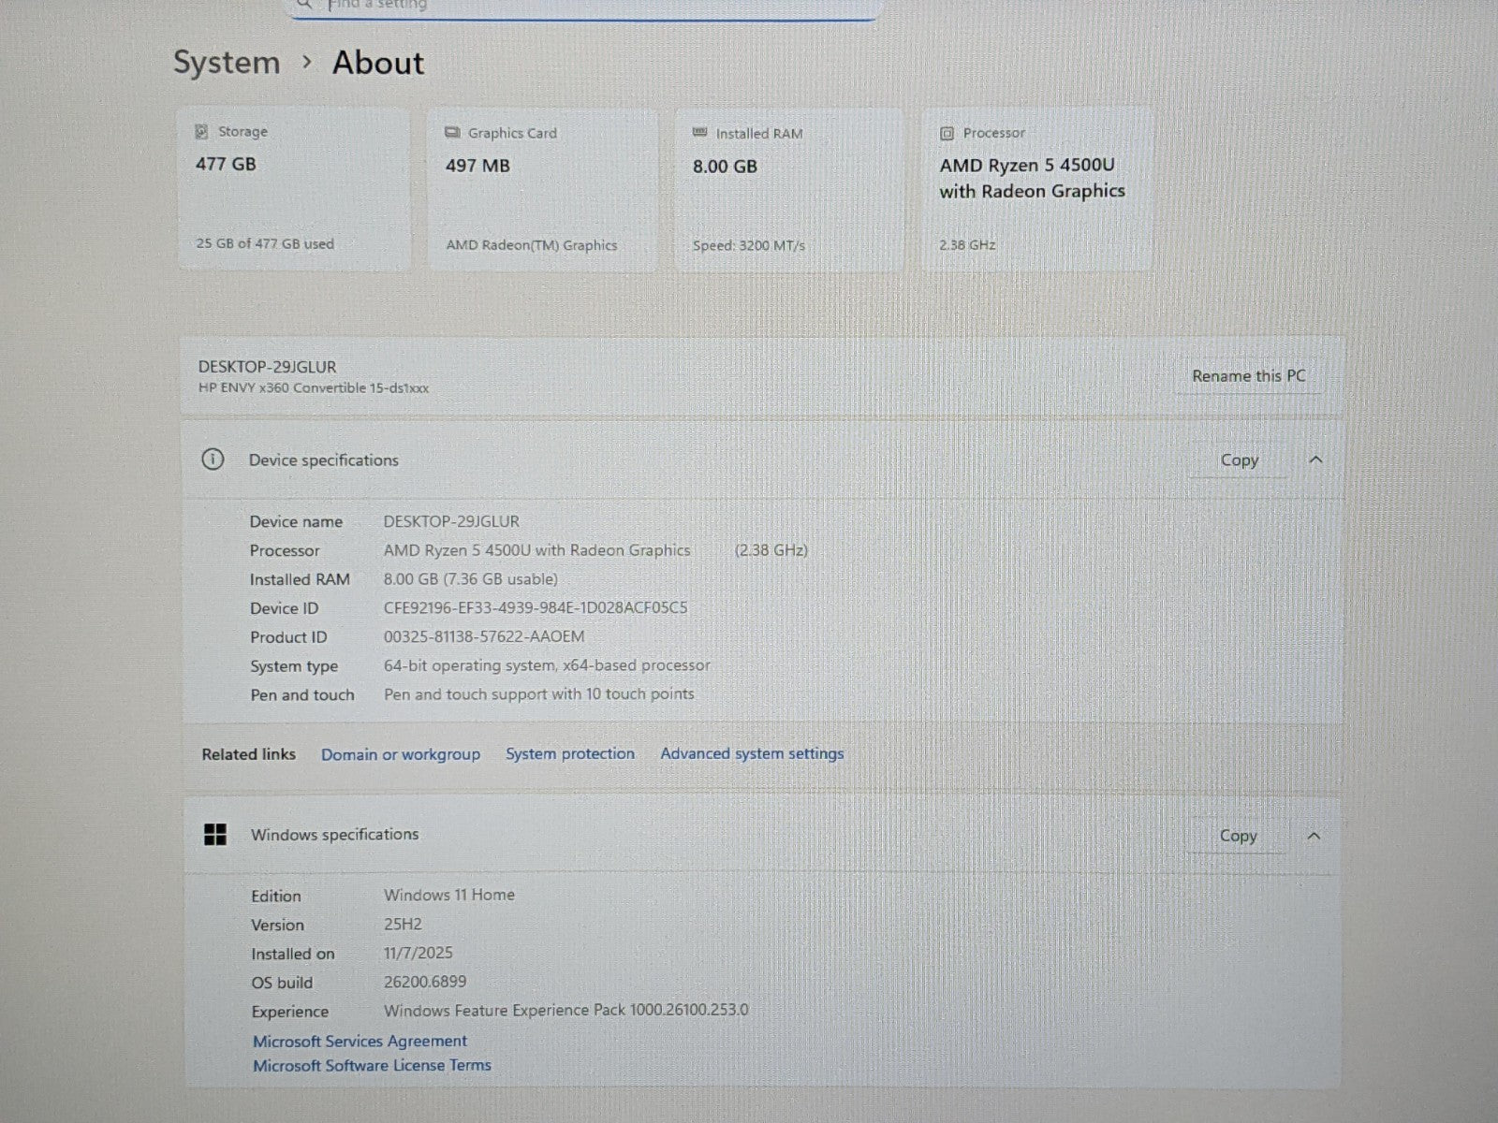Image resolution: width=1498 pixels, height=1123 pixels.
Task: Click the Installed RAM icon
Action: tap(699, 133)
